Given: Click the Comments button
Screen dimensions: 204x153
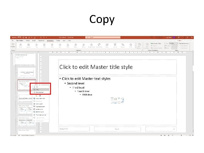Looking at the screenshot, I should click(x=188, y=41).
